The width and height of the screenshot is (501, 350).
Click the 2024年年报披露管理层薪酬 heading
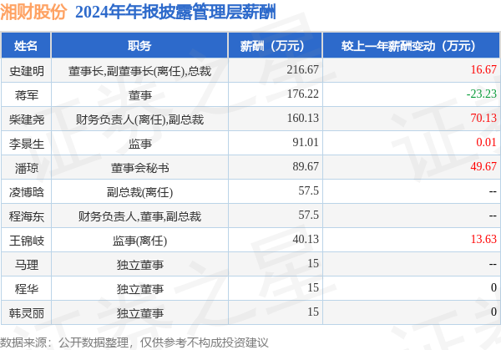pyautogui.click(x=175, y=13)
